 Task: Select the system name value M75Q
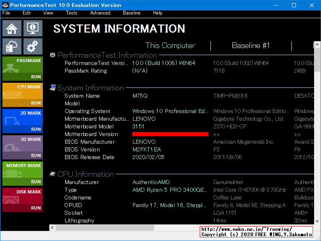click(x=140, y=96)
